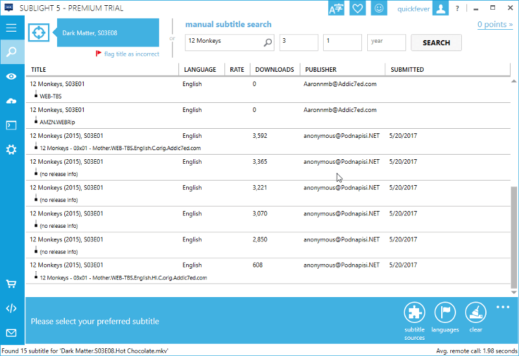The height and width of the screenshot is (356, 519).
Task: Open the settings gear in sidebar
Action: [11, 150]
